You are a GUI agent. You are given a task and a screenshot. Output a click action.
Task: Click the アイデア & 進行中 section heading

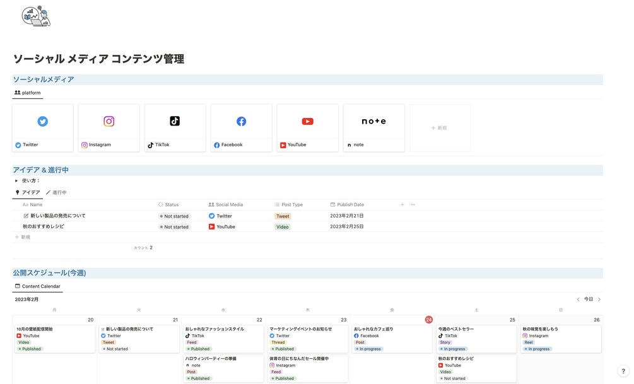click(x=40, y=170)
